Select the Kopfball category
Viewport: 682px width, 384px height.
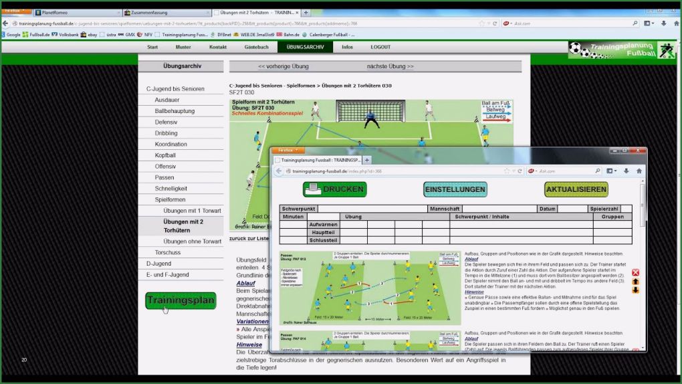[165, 155]
